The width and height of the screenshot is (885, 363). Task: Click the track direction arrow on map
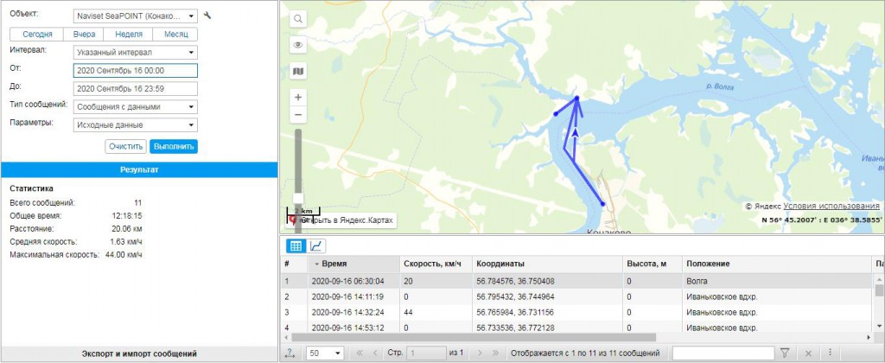tap(575, 132)
